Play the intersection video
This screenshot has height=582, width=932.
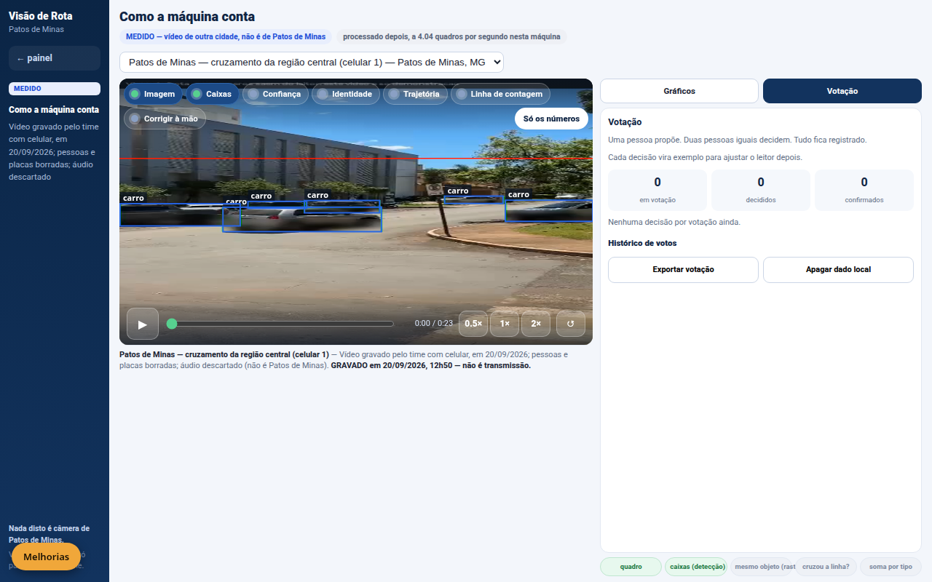click(143, 324)
